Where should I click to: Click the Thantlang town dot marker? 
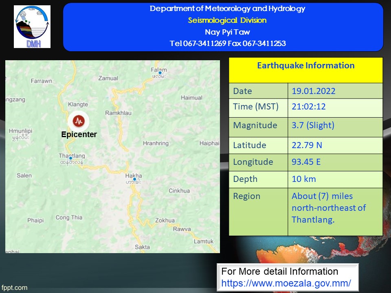point(70,158)
